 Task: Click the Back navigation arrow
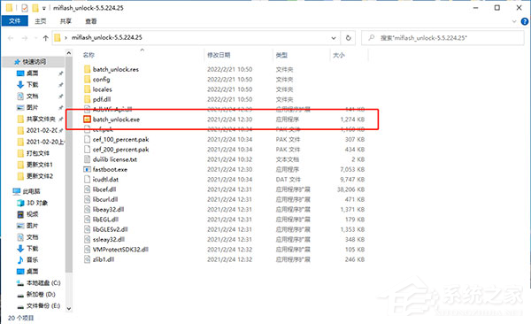point(11,38)
